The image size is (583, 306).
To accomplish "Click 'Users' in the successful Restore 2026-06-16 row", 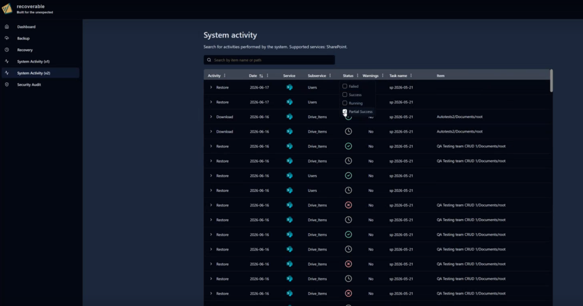I will click(x=313, y=176).
